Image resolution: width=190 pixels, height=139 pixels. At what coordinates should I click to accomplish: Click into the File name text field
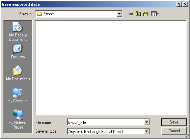106,122
